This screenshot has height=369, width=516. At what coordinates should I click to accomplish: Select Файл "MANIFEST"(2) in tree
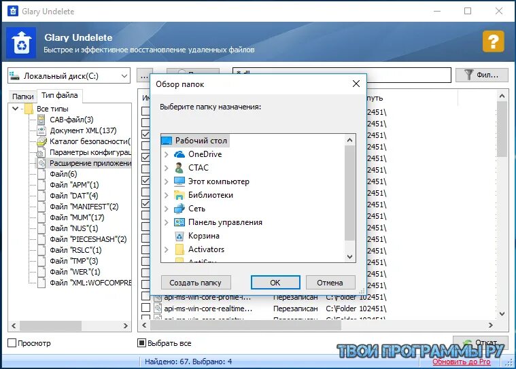coord(84,207)
